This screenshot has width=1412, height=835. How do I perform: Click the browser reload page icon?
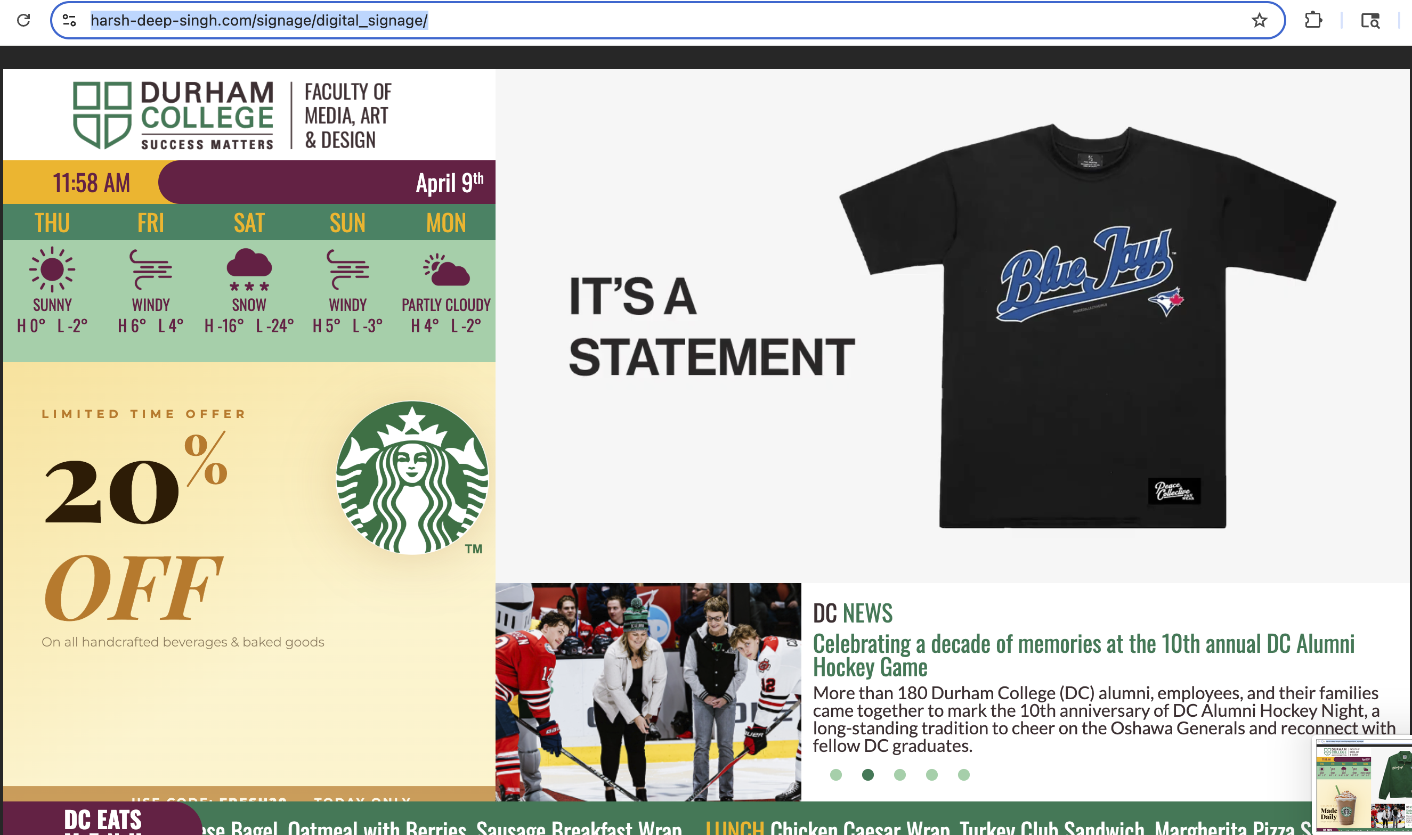(x=23, y=21)
